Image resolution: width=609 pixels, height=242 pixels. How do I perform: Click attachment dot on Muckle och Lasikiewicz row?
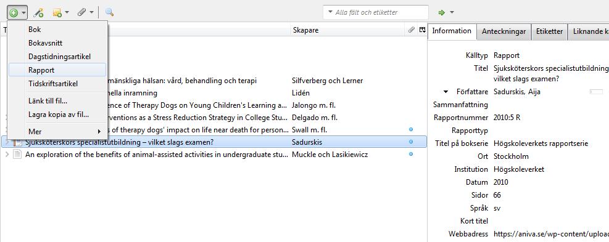[x=411, y=155]
